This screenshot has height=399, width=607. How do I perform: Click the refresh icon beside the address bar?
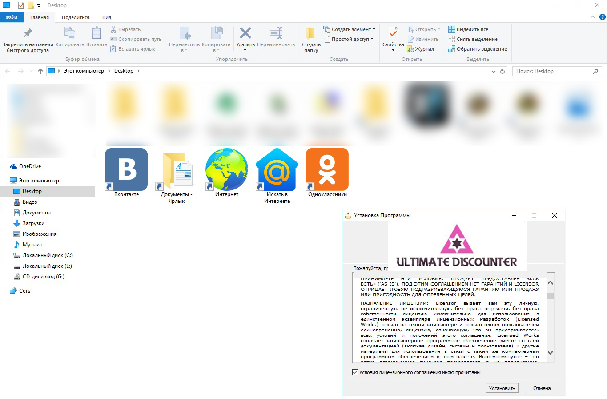(502, 71)
